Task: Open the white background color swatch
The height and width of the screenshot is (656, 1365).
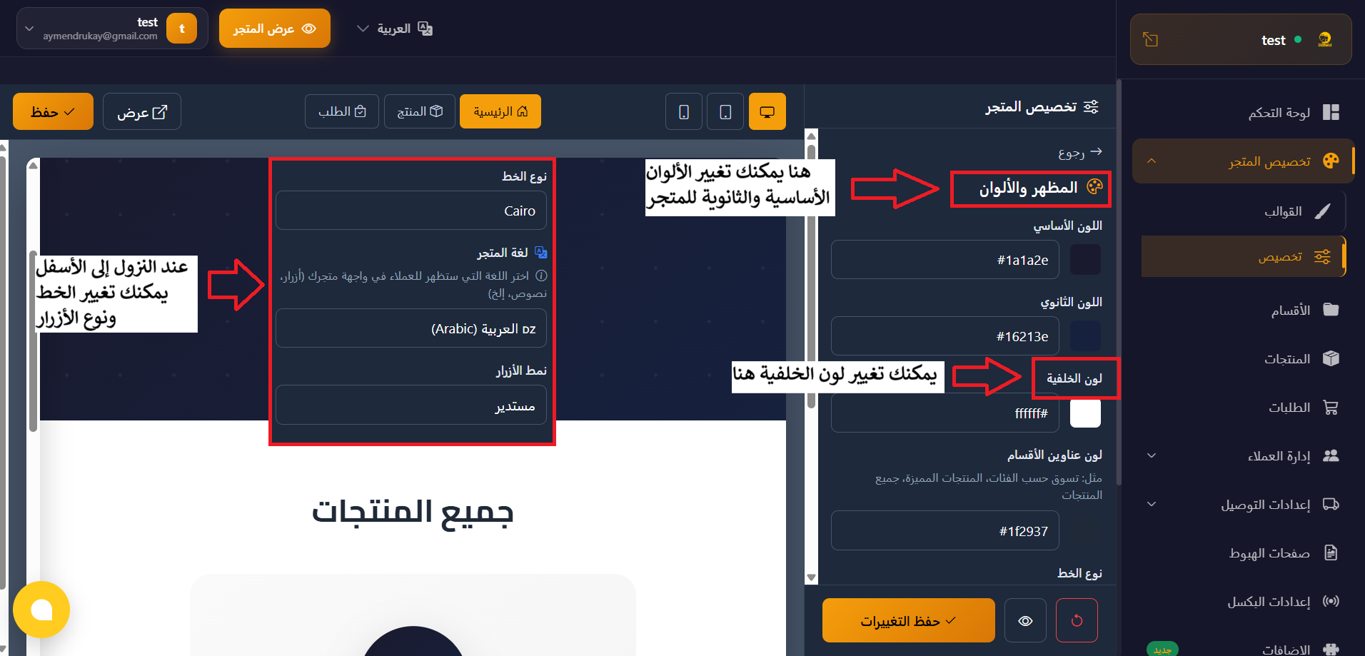Action: (x=1085, y=413)
